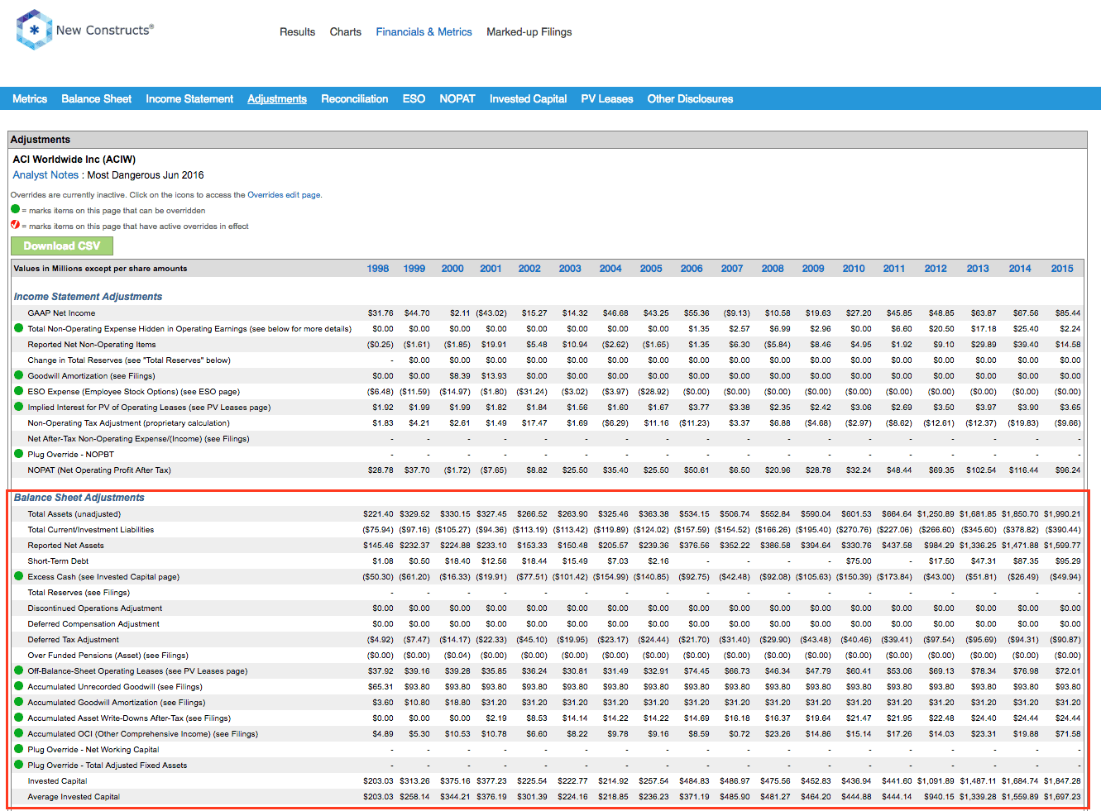Open the Invested Capital tab
This screenshot has height=811, width=1101.
click(528, 98)
